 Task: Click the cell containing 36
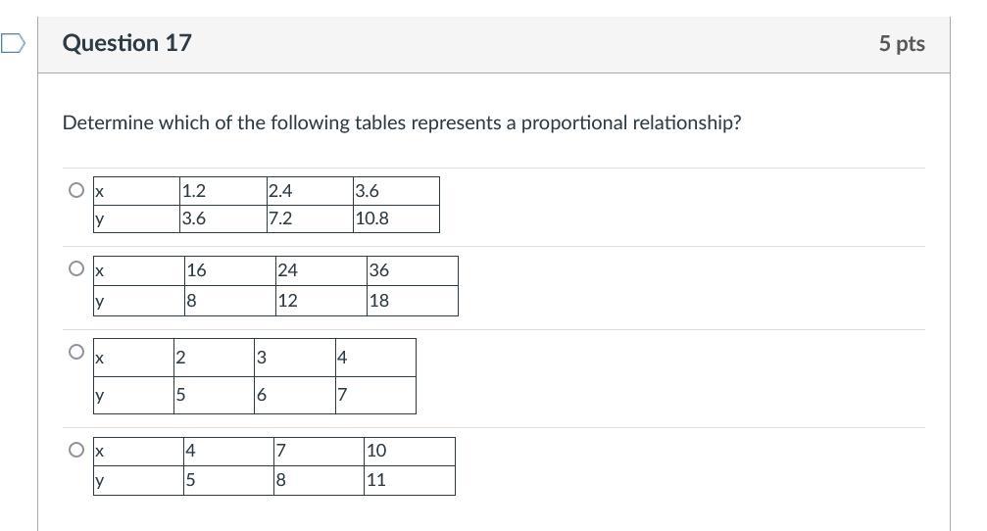[x=412, y=271]
